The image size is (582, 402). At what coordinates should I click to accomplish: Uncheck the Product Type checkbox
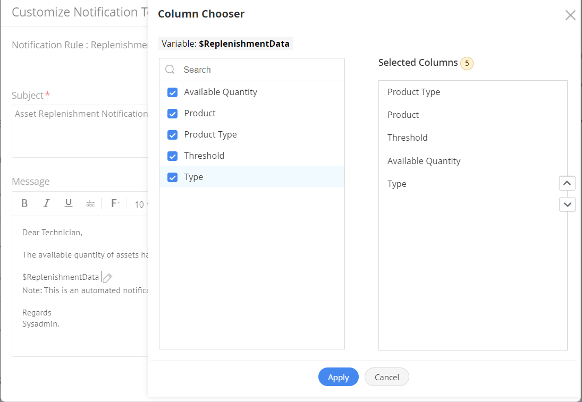(172, 135)
